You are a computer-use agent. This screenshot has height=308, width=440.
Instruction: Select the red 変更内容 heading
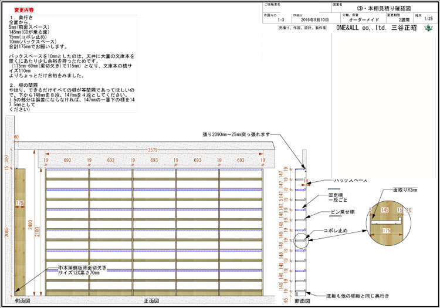24,10
